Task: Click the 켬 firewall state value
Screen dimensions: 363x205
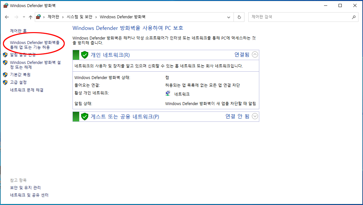Action: (x=167, y=77)
